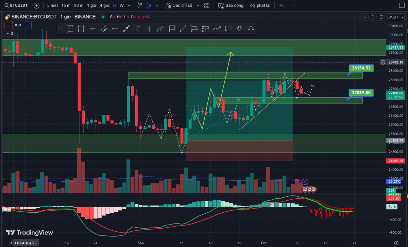The height and width of the screenshot is (247, 408).
Task: Add a symbol to compare with plus icon
Action: 37,5
